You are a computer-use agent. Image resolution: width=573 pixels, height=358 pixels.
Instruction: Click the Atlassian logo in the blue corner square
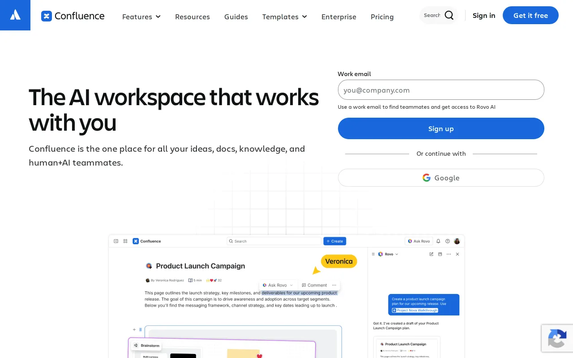pyautogui.click(x=15, y=15)
